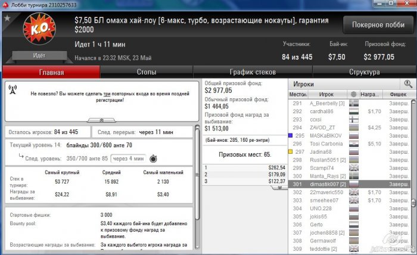Select player row Gerto
The width and height of the screenshot is (417, 255).
click(x=350, y=225)
